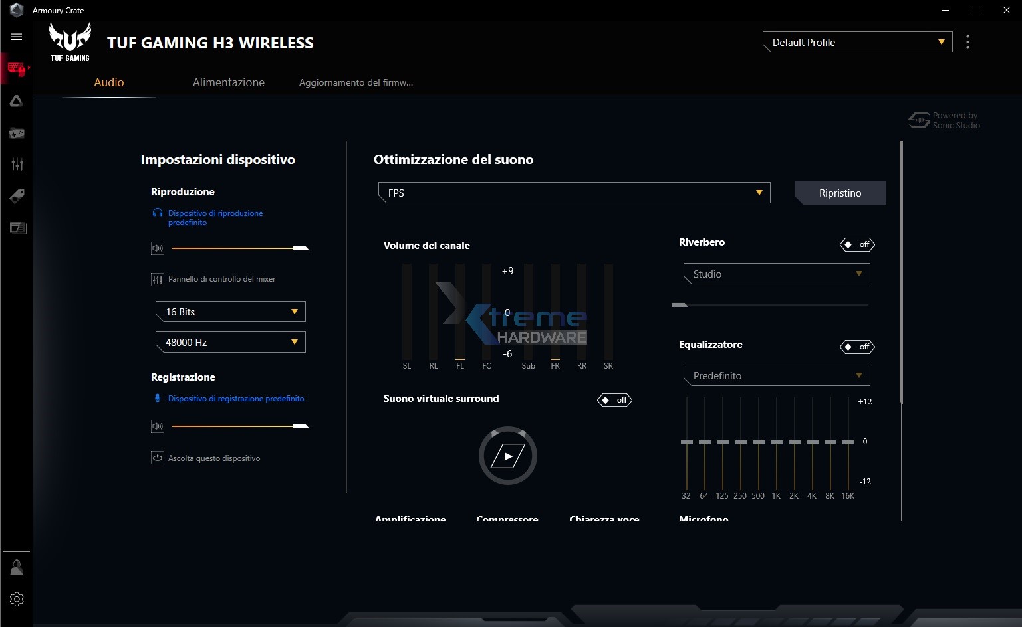Turn on Suono virtuale surround

(x=614, y=400)
